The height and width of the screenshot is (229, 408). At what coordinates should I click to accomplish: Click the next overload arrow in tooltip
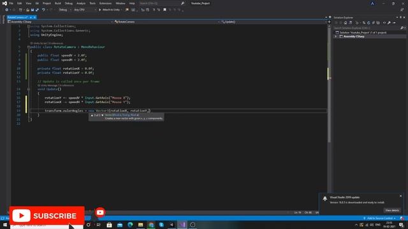pos(102,115)
